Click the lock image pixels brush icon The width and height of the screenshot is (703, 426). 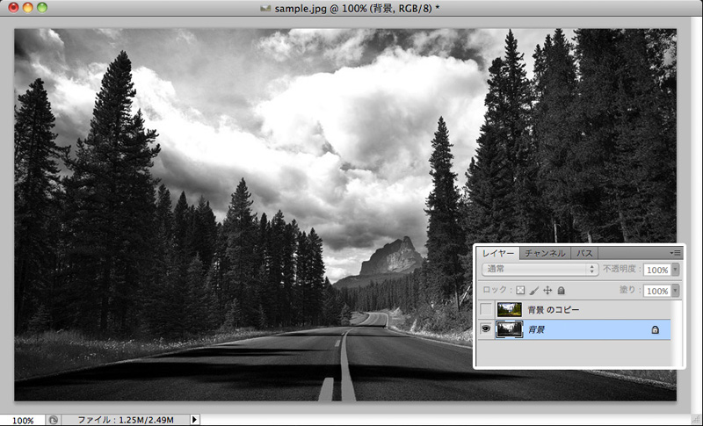click(x=533, y=290)
